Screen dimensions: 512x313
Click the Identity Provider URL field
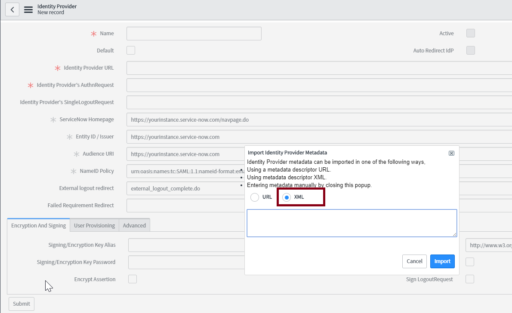(x=318, y=68)
